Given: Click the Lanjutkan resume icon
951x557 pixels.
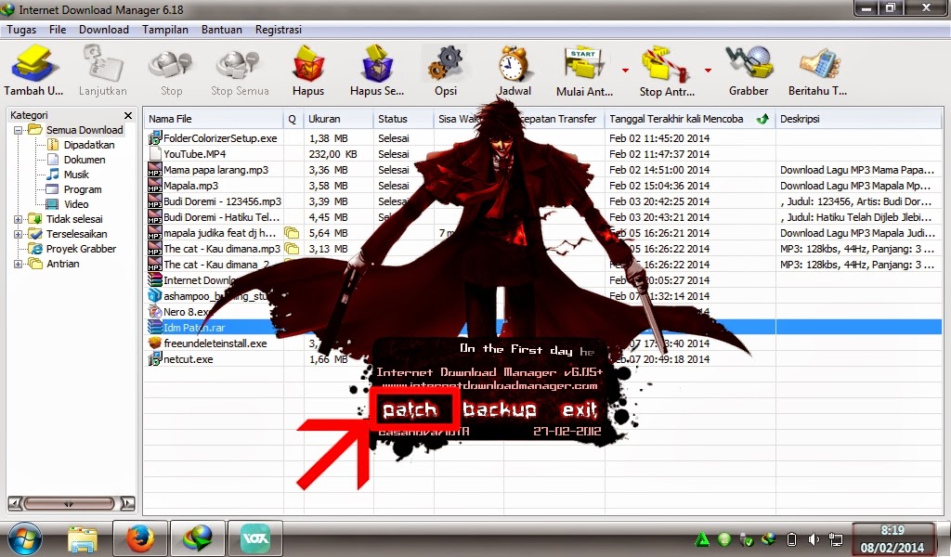Looking at the screenshot, I should coord(102,63).
